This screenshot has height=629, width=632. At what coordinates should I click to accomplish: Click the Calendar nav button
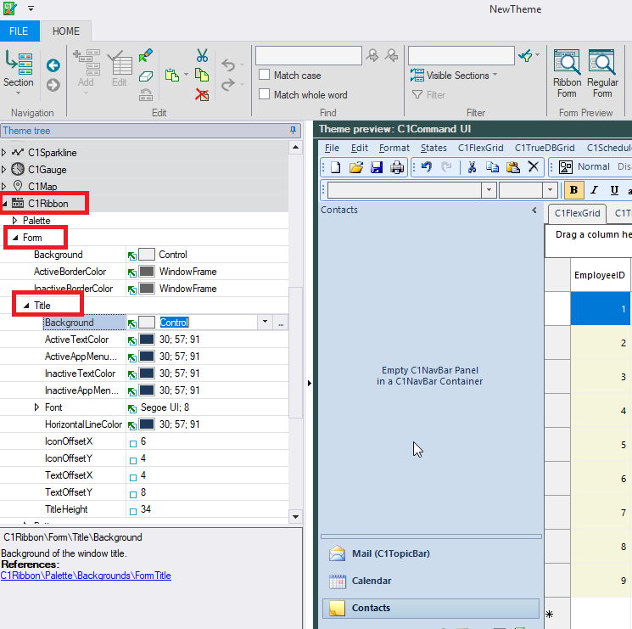point(430,581)
